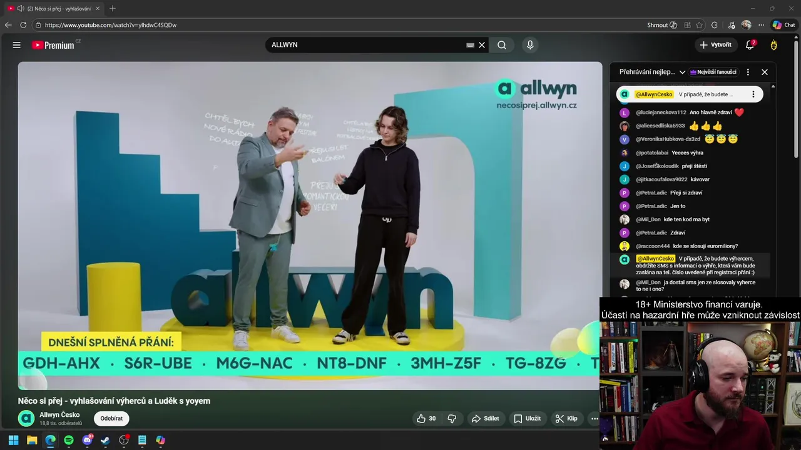Image resolution: width=801 pixels, height=450 pixels.
Task: Go back in the browser
Action: 8,25
